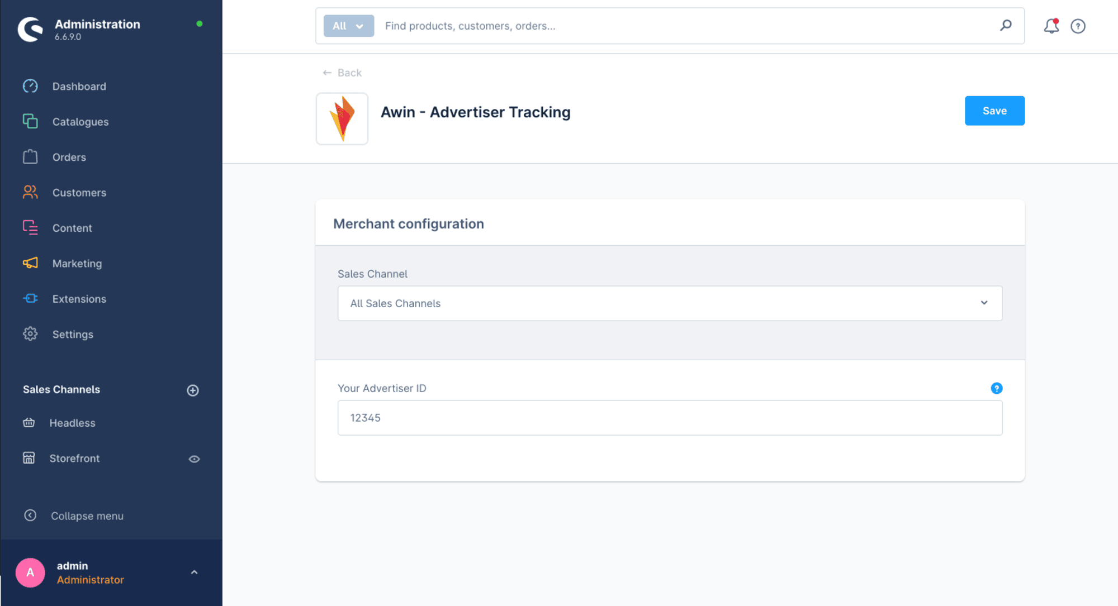Open the All search filter dropdown
The width and height of the screenshot is (1118, 606).
348,26
